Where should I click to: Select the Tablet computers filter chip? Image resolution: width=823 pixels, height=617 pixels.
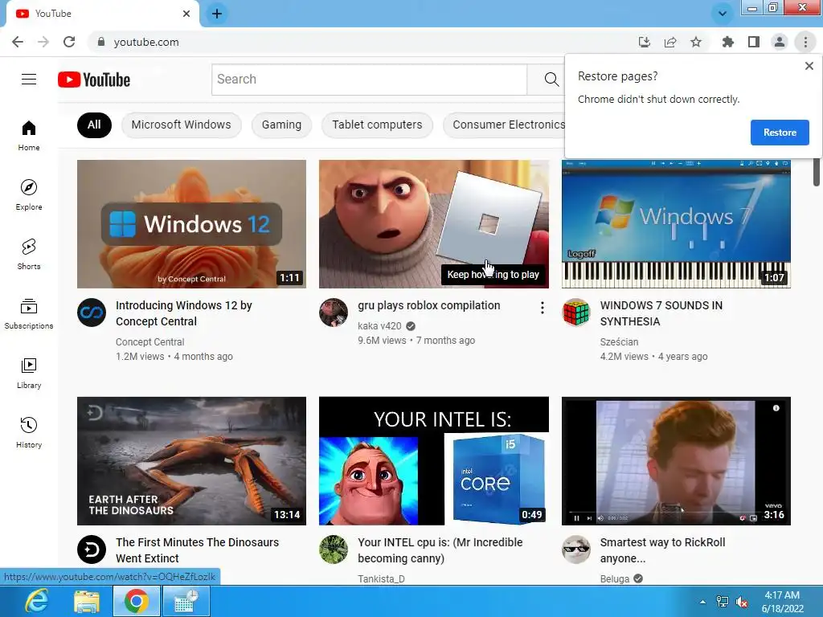[377, 125]
